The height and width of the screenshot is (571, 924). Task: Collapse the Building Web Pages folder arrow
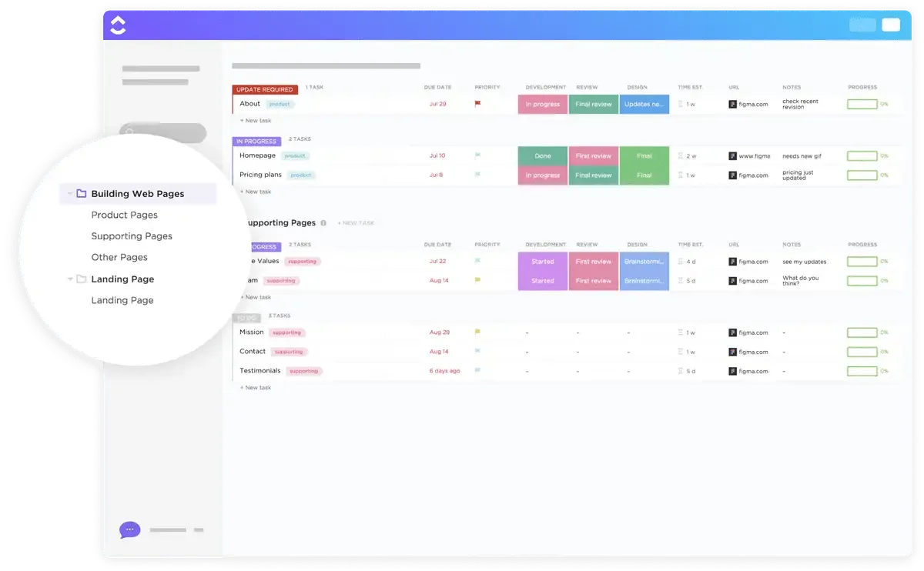click(70, 194)
